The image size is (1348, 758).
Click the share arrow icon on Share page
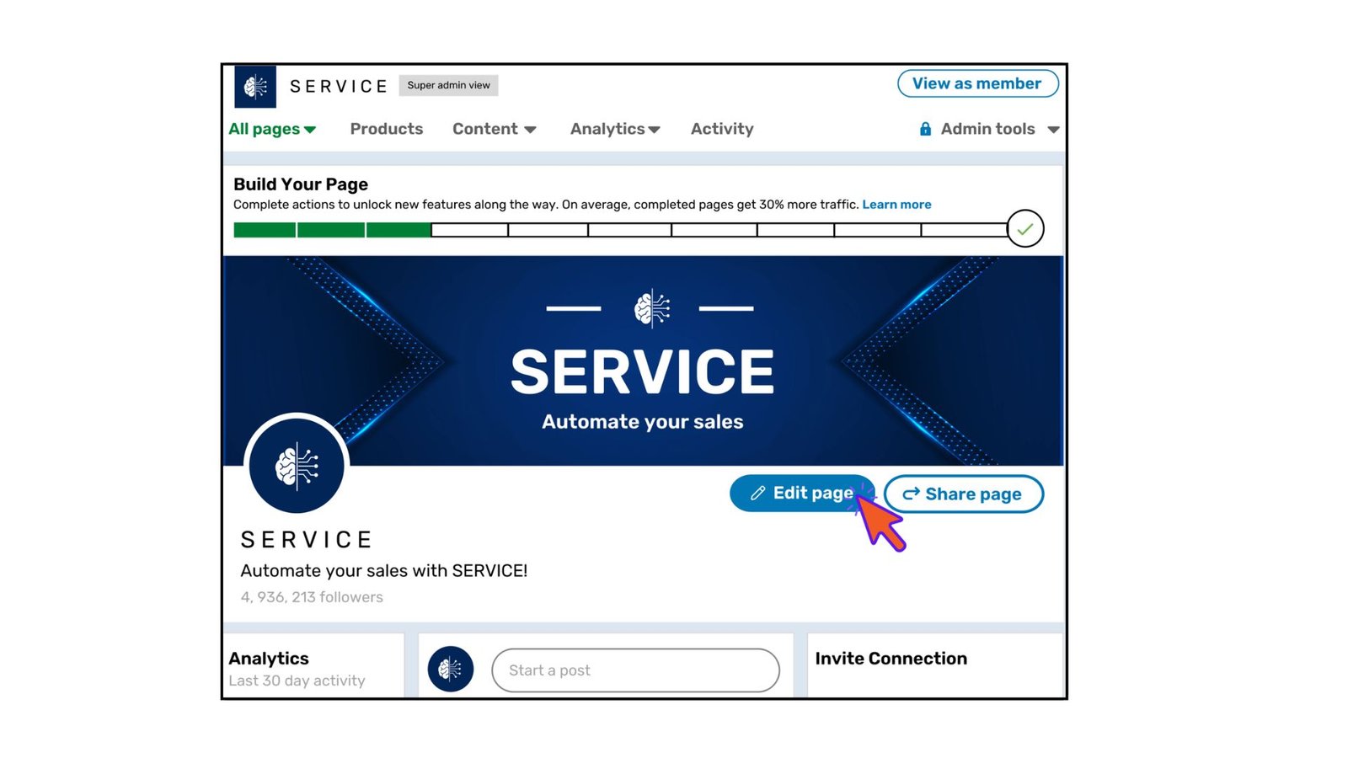[911, 494]
